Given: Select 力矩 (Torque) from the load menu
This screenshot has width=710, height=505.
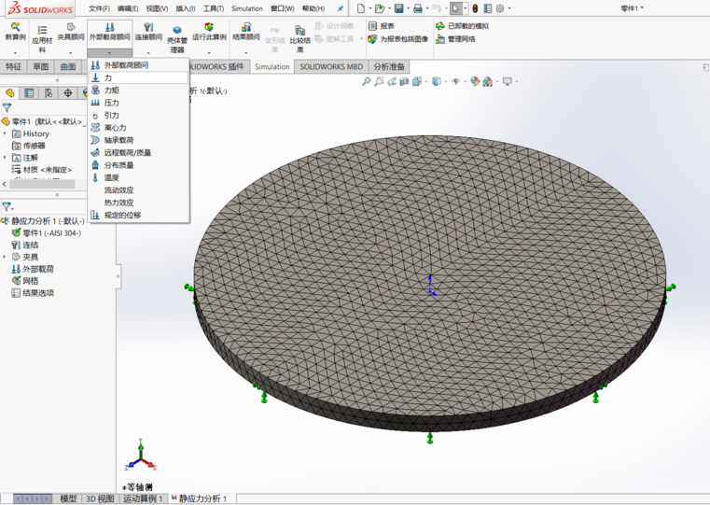Looking at the screenshot, I should (x=139, y=91).
